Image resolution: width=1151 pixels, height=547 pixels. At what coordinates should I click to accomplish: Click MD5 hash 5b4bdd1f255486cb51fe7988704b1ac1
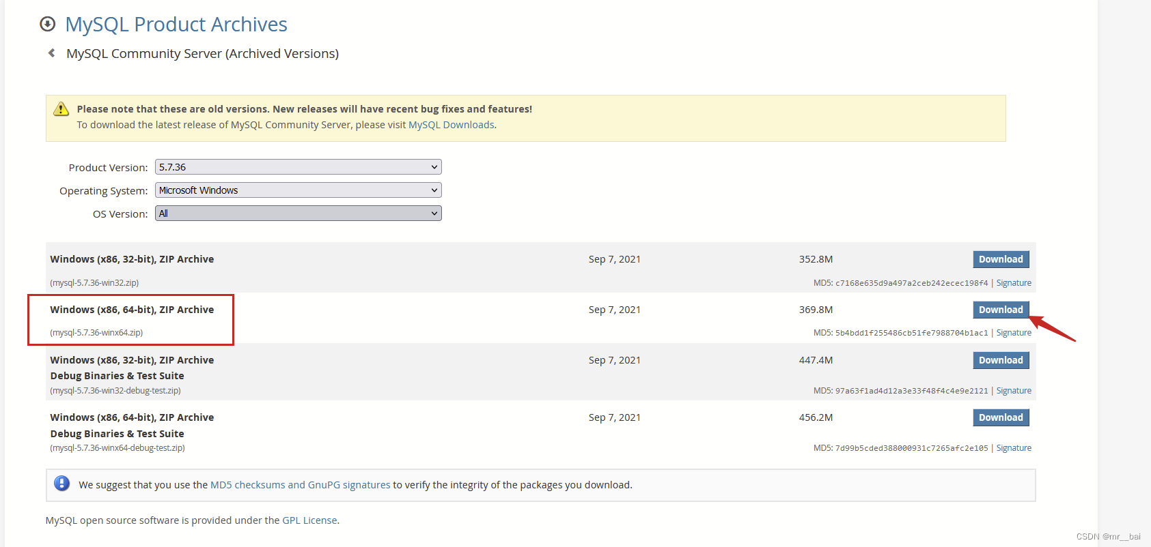pos(912,333)
